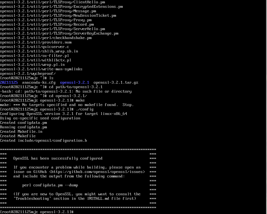
Task: Click 'and include the output' line
Action: (x=69, y=176)
